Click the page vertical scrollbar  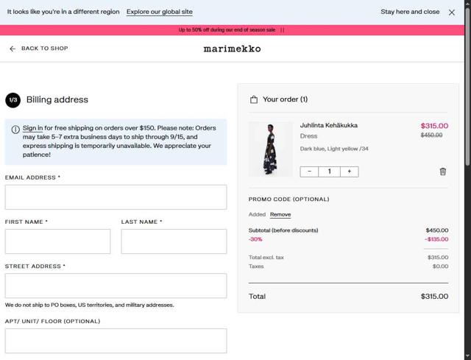click(467, 87)
